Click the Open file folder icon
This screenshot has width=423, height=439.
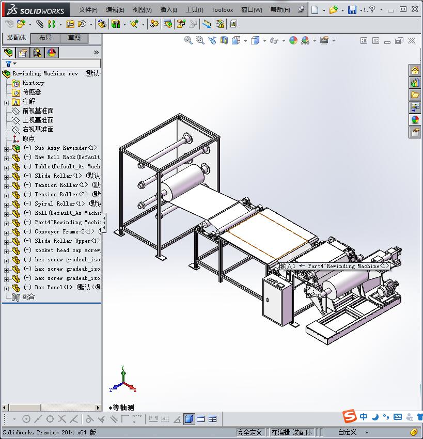pyautogui.click(x=333, y=10)
